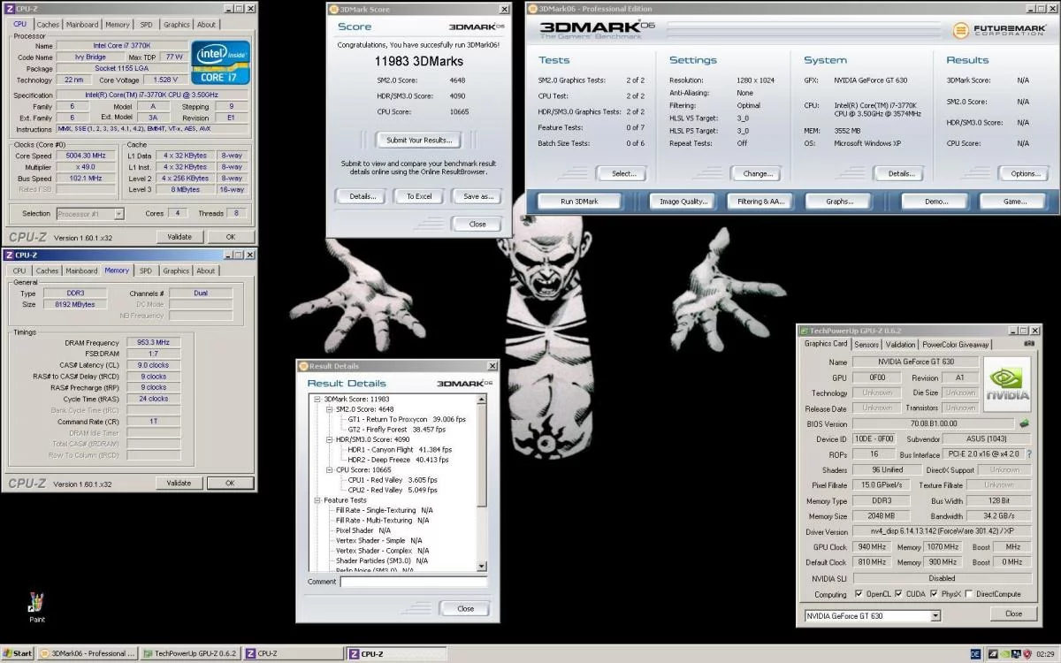
Task: Collapse the Feature Tests tree node
Action: (x=317, y=500)
